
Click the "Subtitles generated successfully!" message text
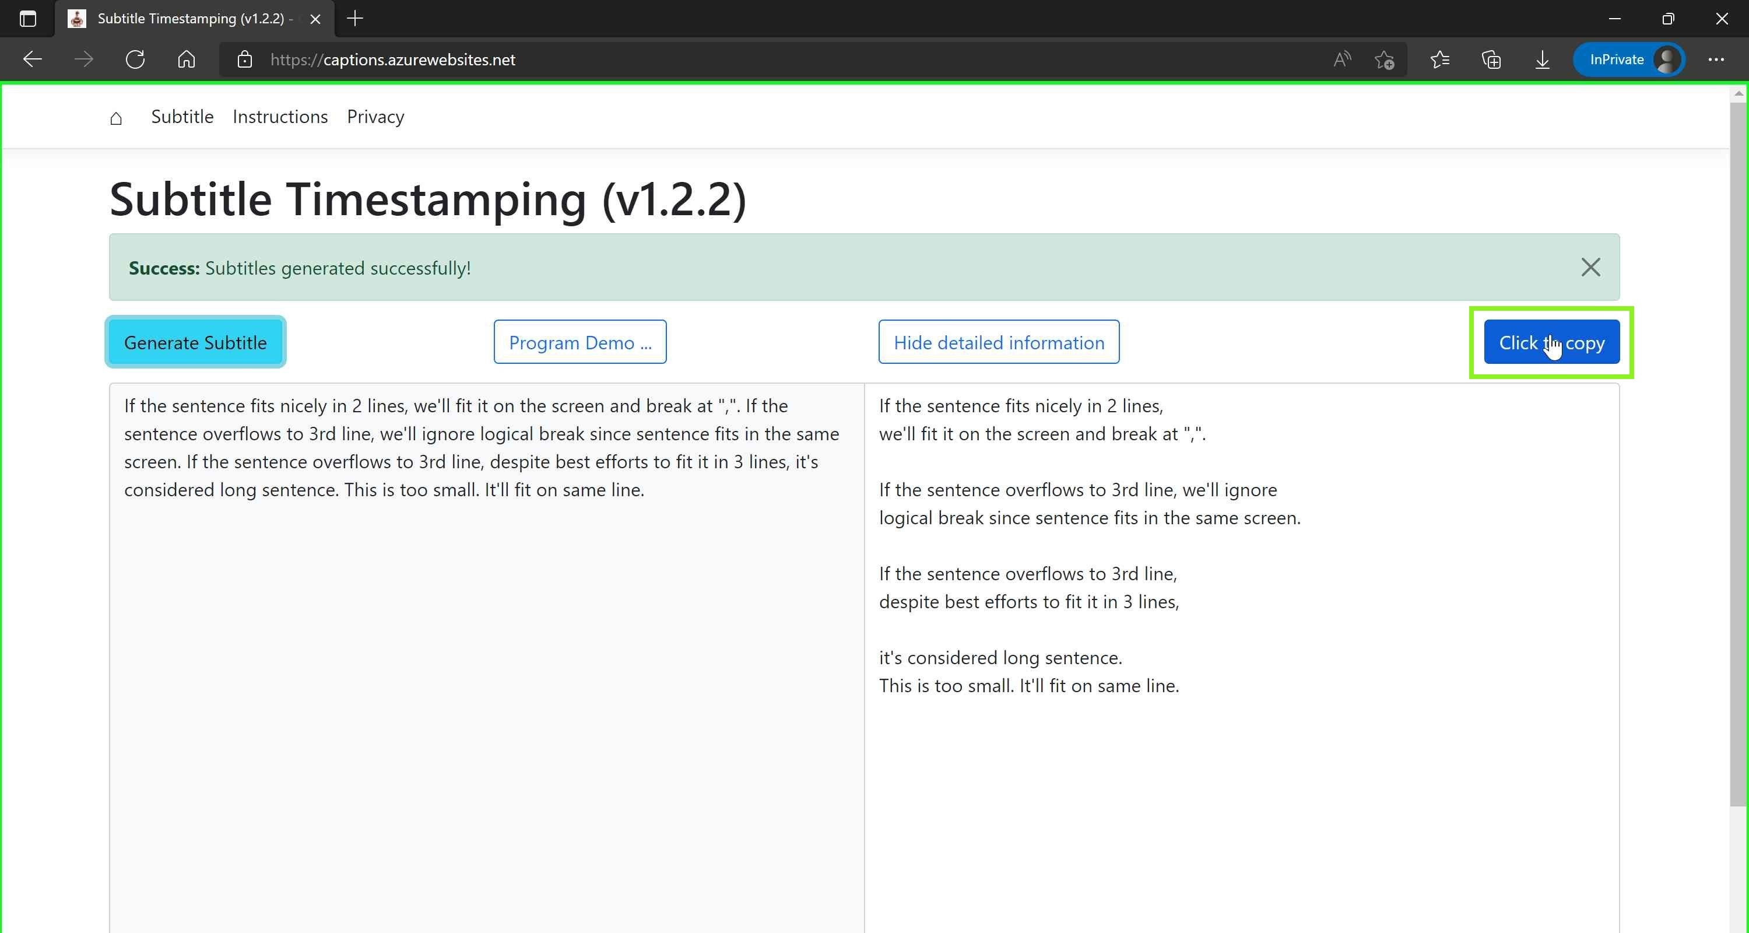(x=338, y=268)
